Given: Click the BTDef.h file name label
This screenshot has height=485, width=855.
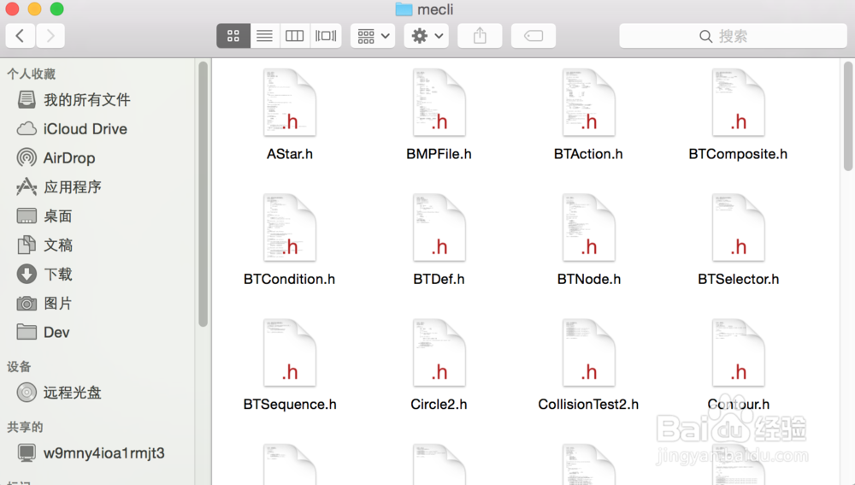Looking at the screenshot, I should click(x=439, y=280).
